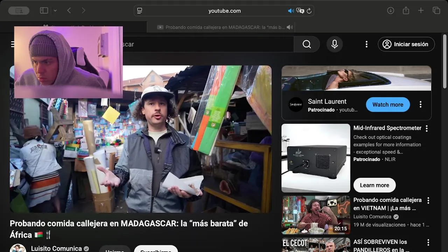
Task: Click the translate icon in address bar
Action: click(x=300, y=11)
